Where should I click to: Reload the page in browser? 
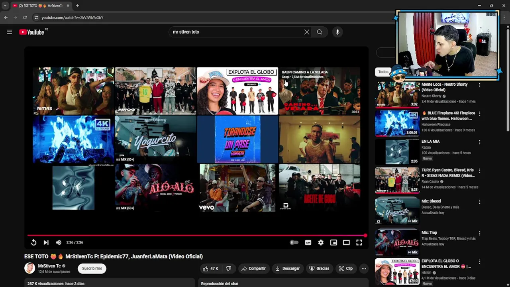pyautogui.click(x=25, y=18)
